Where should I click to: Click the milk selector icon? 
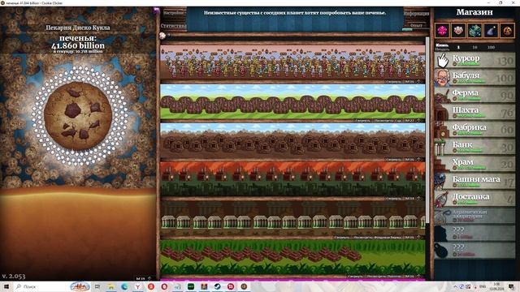click(x=162, y=36)
